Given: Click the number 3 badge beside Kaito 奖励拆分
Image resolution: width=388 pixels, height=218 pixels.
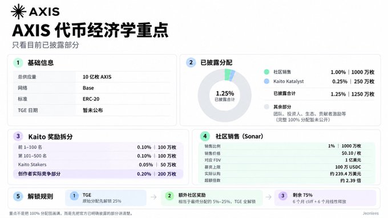Looking at the screenshot, I should [18, 136].
